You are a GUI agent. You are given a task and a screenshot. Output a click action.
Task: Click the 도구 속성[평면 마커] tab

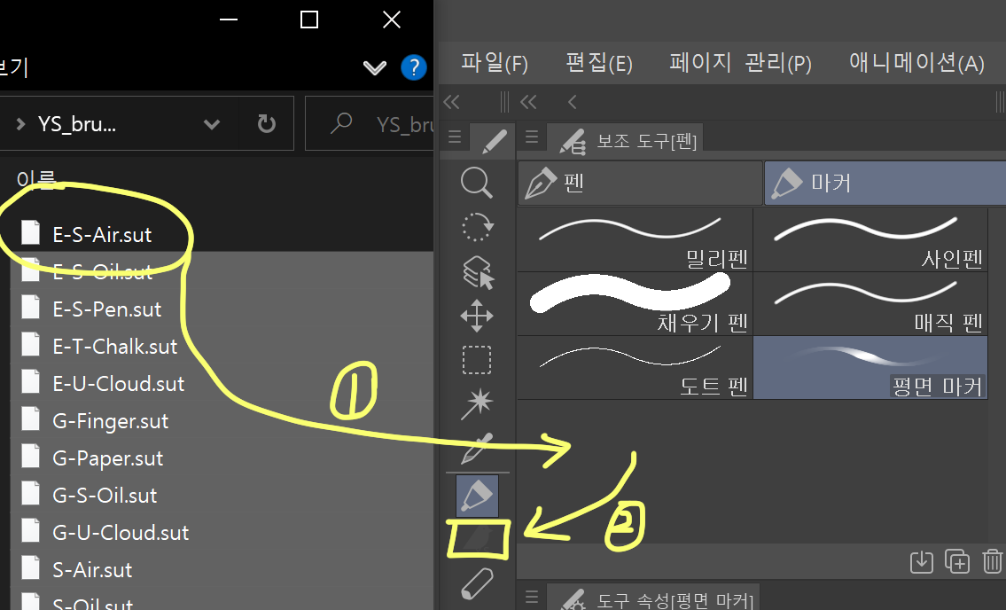coord(653,598)
